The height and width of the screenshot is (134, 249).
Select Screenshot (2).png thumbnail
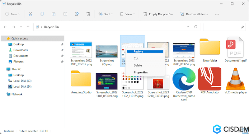(107, 52)
